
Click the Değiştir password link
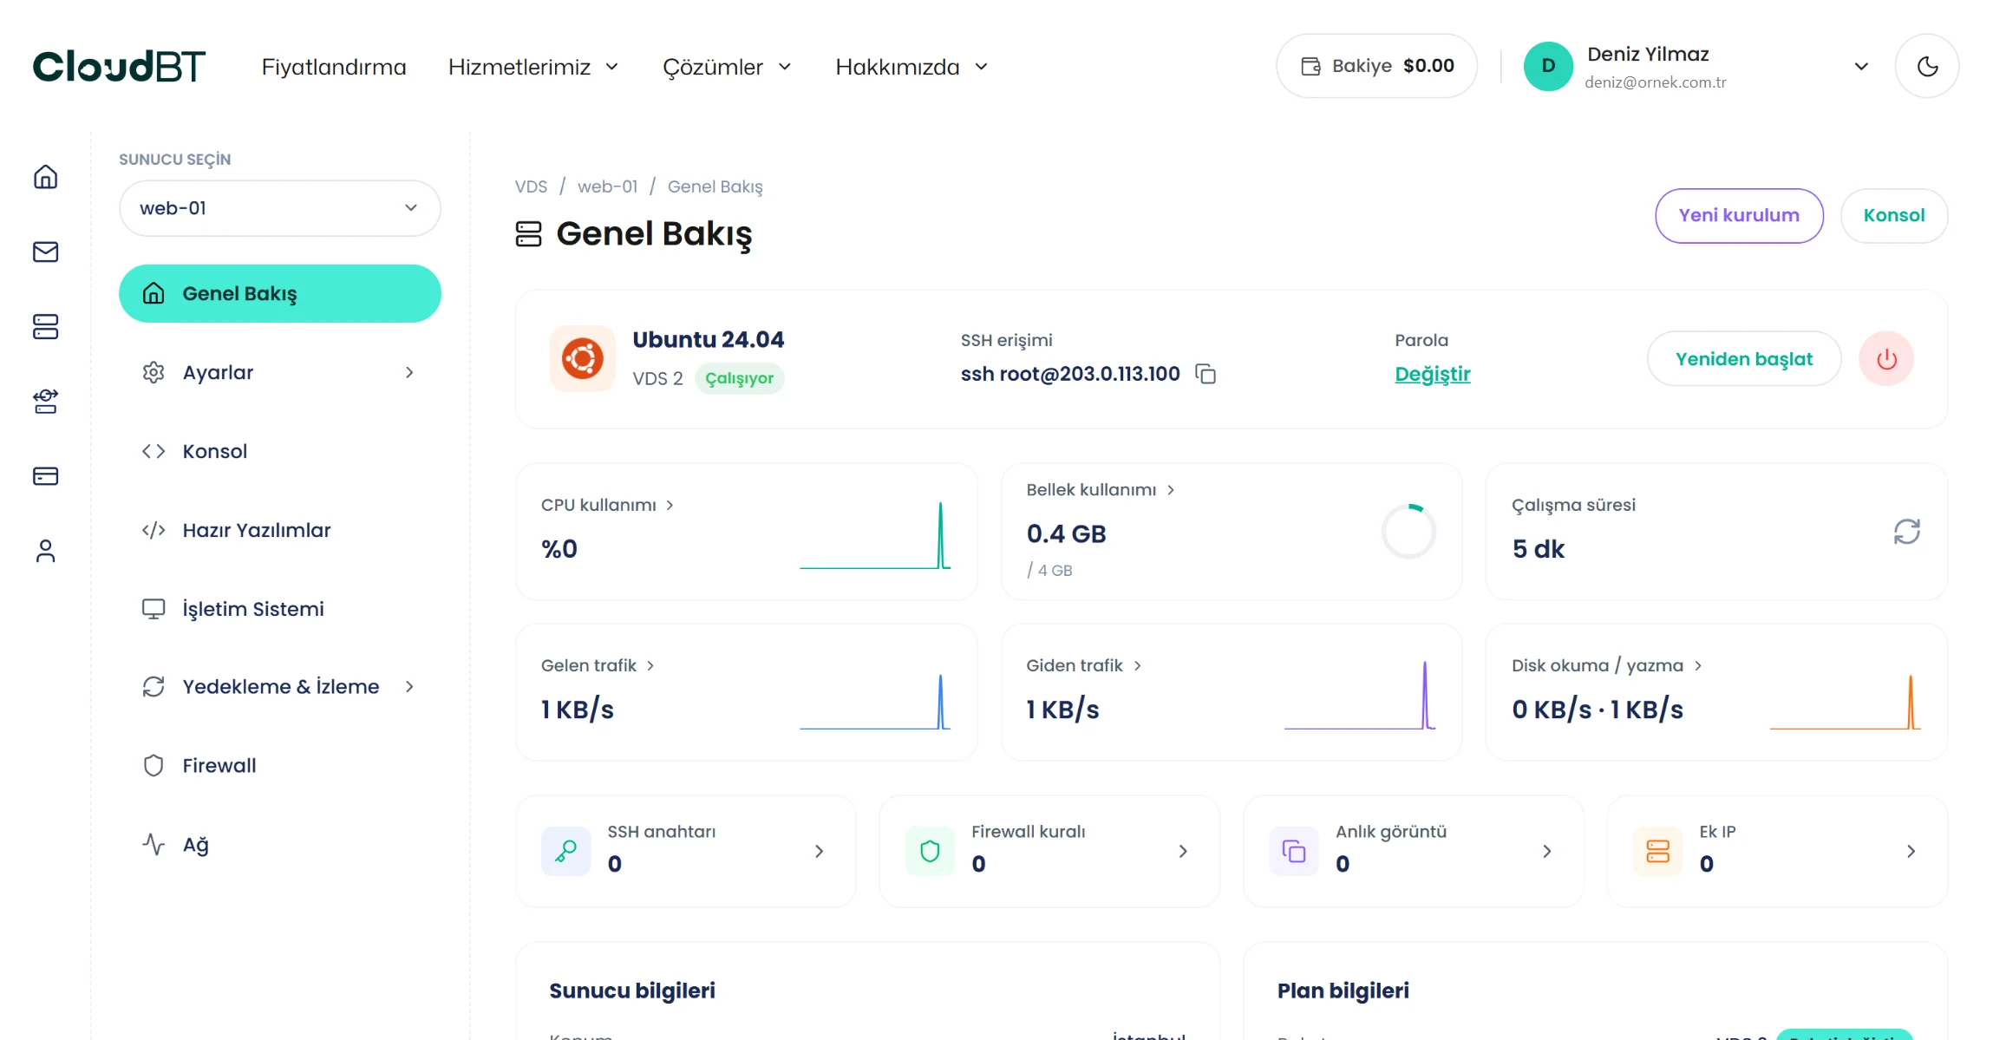point(1433,374)
